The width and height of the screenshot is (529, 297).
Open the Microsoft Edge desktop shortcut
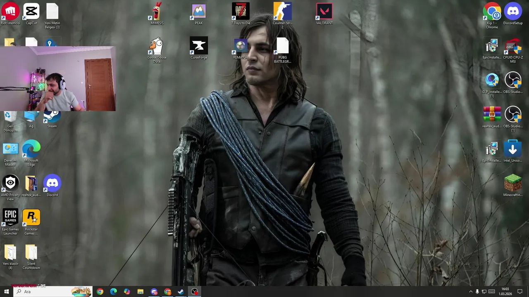(31, 153)
